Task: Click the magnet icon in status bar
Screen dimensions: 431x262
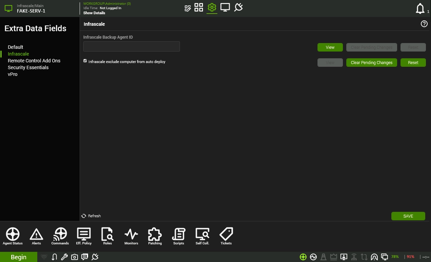Action: click(54, 257)
